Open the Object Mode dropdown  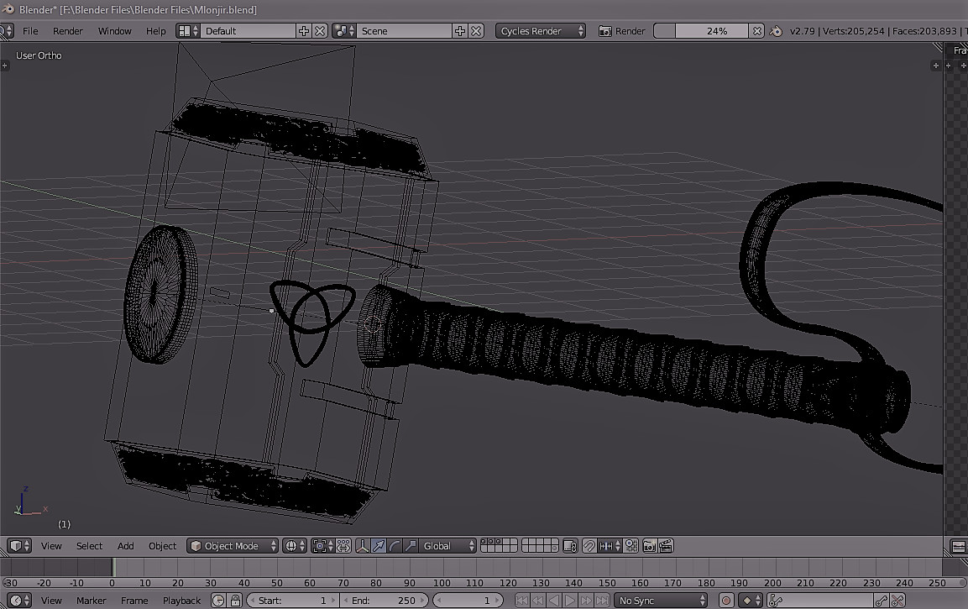click(233, 546)
